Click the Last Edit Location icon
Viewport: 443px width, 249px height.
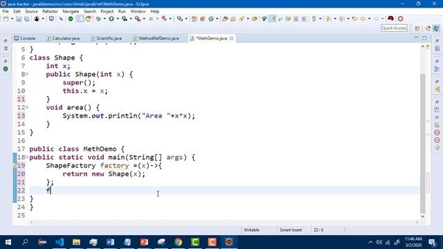pos(355,19)
